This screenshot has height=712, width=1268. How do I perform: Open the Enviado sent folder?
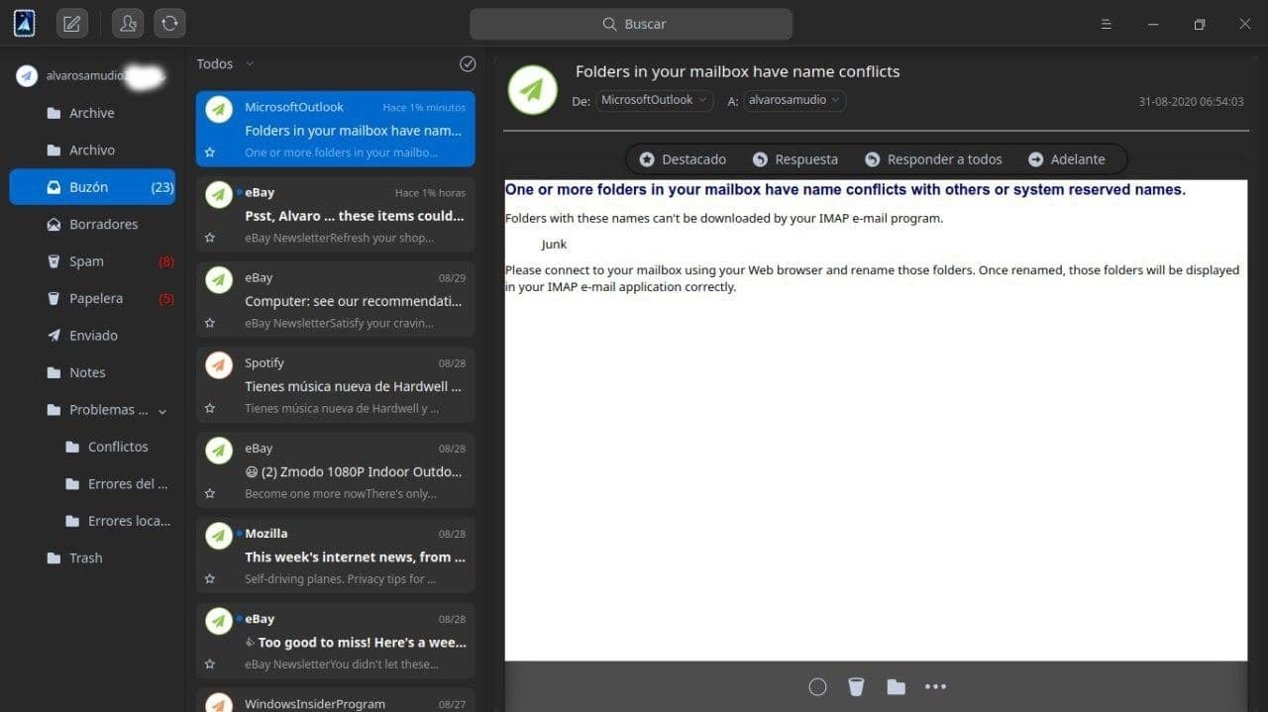pyautogui.click(x=92, y=336)
